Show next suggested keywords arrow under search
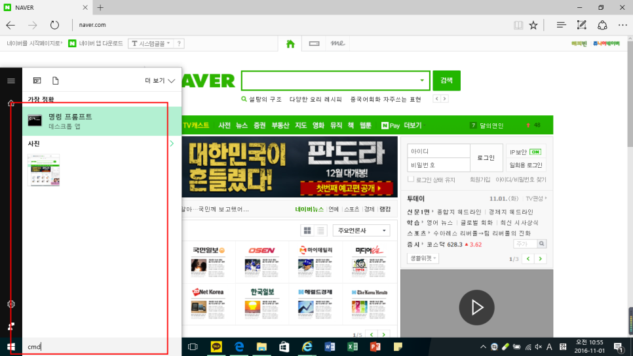 (x=444, y=98)
